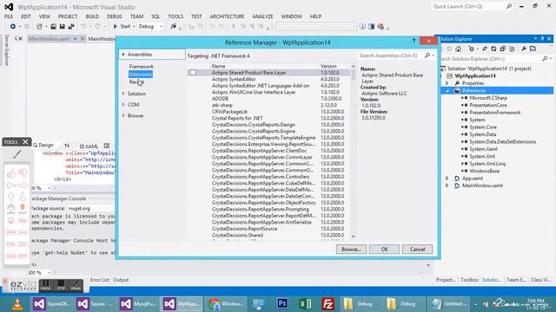Click the Start debugging play icon
This screenshot has width=556, height=312.
[116, 27]
